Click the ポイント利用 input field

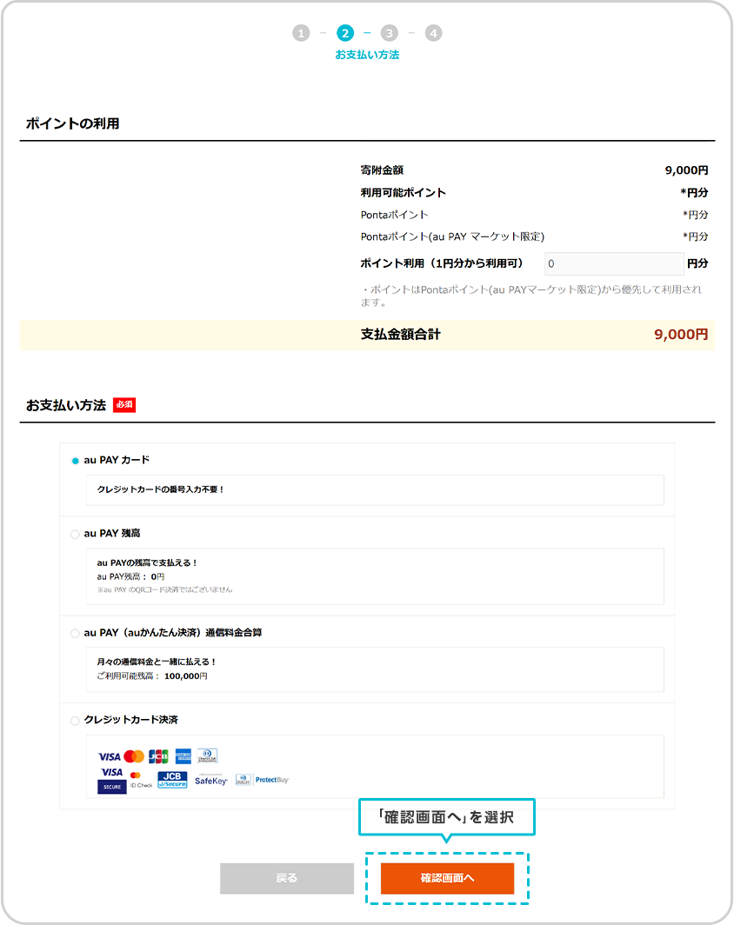coord(614,263)
